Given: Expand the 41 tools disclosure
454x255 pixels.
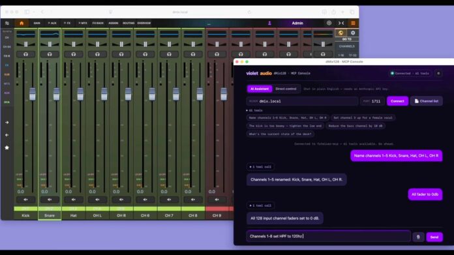Looking at the screenshot, I should (254, 111).
